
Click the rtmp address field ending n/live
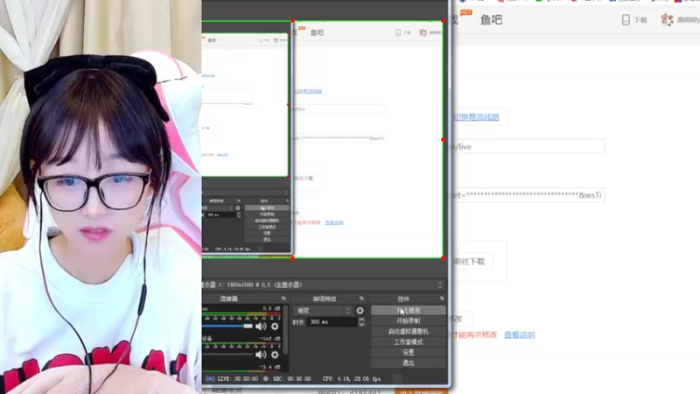[528, 146]
